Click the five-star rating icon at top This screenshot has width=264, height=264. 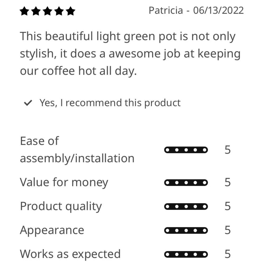(x=48, y=11)
